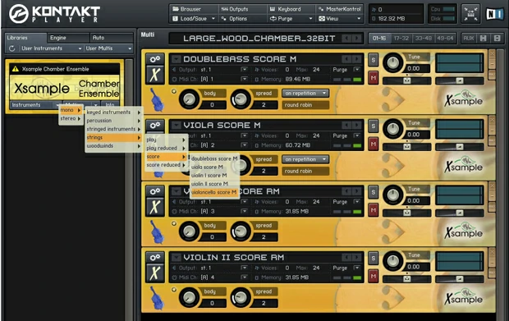Switch to the Engine tab
The height and width of the screenshot is (321, 509).
click(68, 38)
